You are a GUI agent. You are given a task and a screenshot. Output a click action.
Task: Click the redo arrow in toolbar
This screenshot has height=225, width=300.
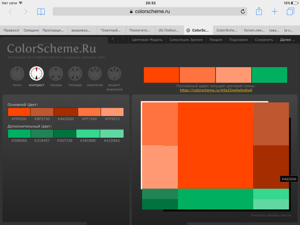coord(123,40)
